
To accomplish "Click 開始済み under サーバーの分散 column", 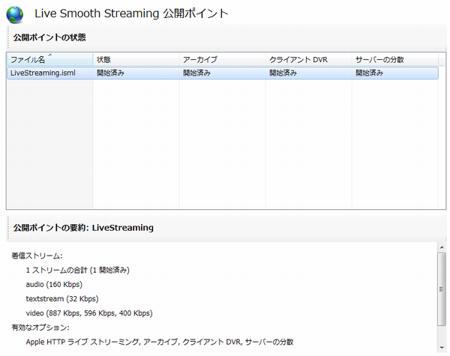I will click(369, 73).
